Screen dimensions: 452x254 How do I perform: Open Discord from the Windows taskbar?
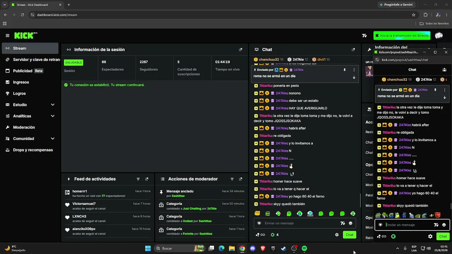pyautogui.click(x=252, y=248)
